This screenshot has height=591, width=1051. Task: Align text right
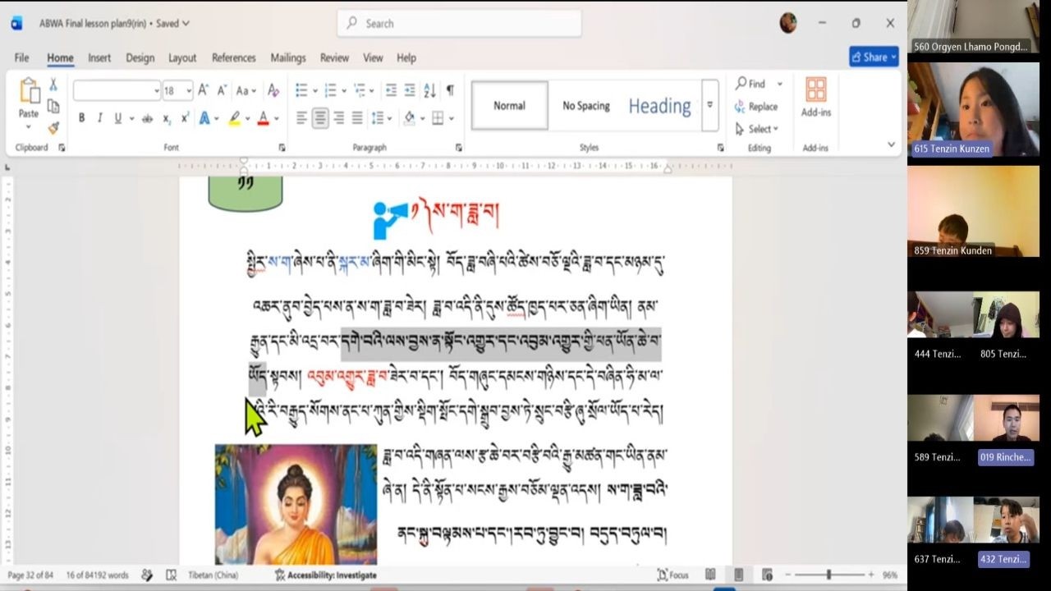click(x=338, y=118)
